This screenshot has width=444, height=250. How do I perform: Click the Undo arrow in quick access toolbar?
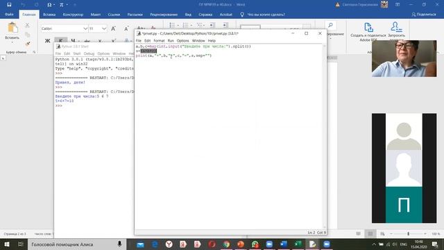click(23, 5)
